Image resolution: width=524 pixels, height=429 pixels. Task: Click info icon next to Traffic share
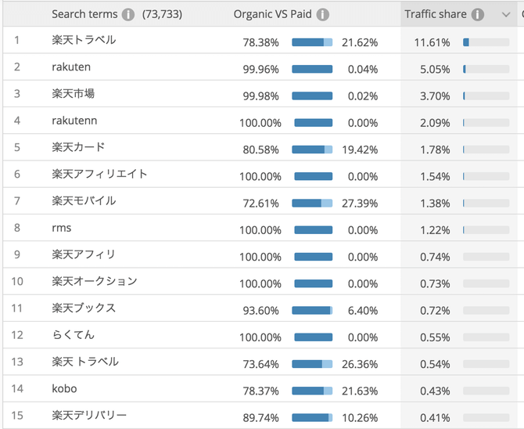tap(478, 15)
